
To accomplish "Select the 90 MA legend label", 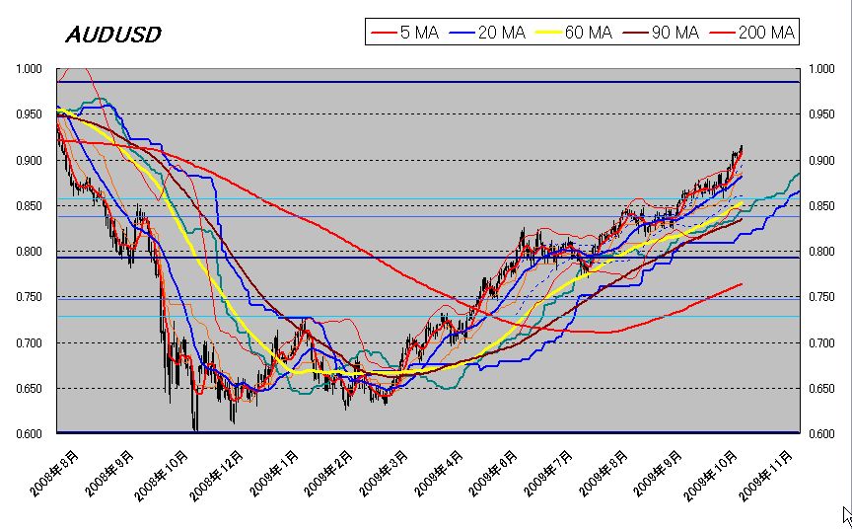I will pyautogui.click(x=675, y=33).
